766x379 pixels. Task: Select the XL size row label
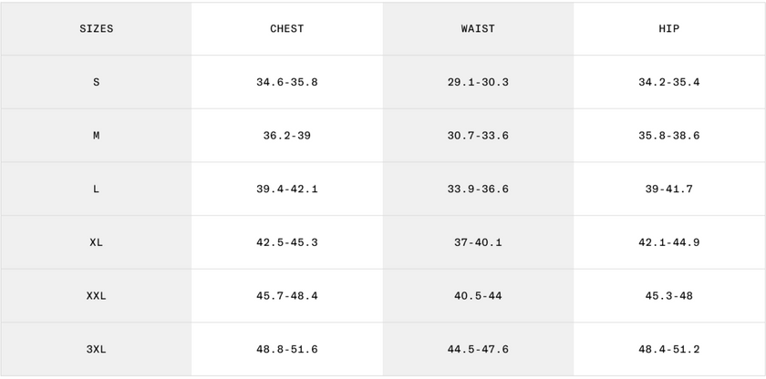pyautogui.click(x=97, y=243)
